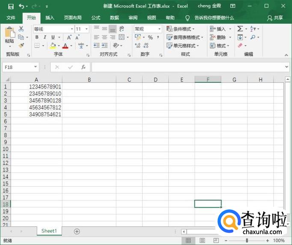Increase indent icon
This screenshot has height=245, width=292.
click(104, 45)
